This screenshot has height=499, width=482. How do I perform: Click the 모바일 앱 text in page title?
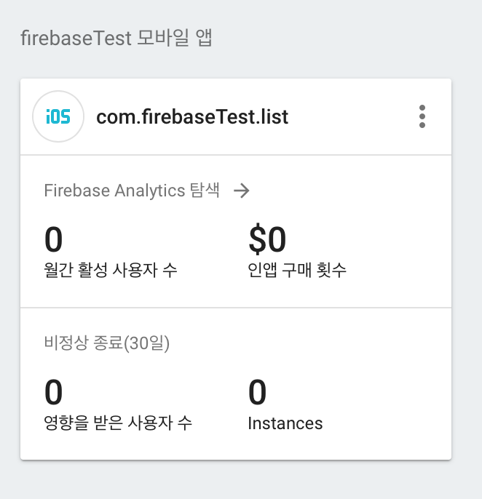[x=175, y=38]
